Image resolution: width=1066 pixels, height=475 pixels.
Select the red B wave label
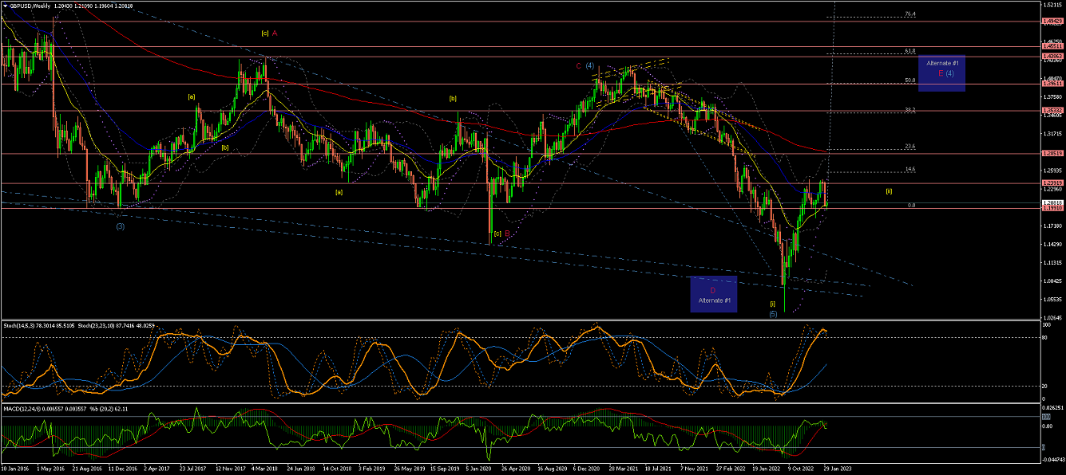(506, 234)
